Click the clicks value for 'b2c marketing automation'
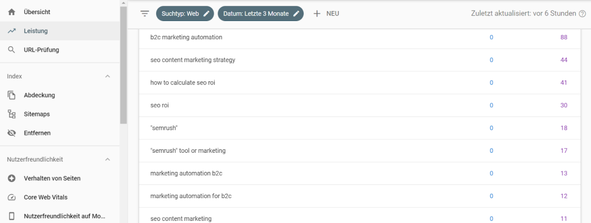591x223 pixels. (491, 37)
